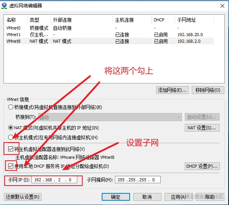Click 仅主机... type cell of VMnet1
Screen dimensions: 229x205
pos(39,35)
